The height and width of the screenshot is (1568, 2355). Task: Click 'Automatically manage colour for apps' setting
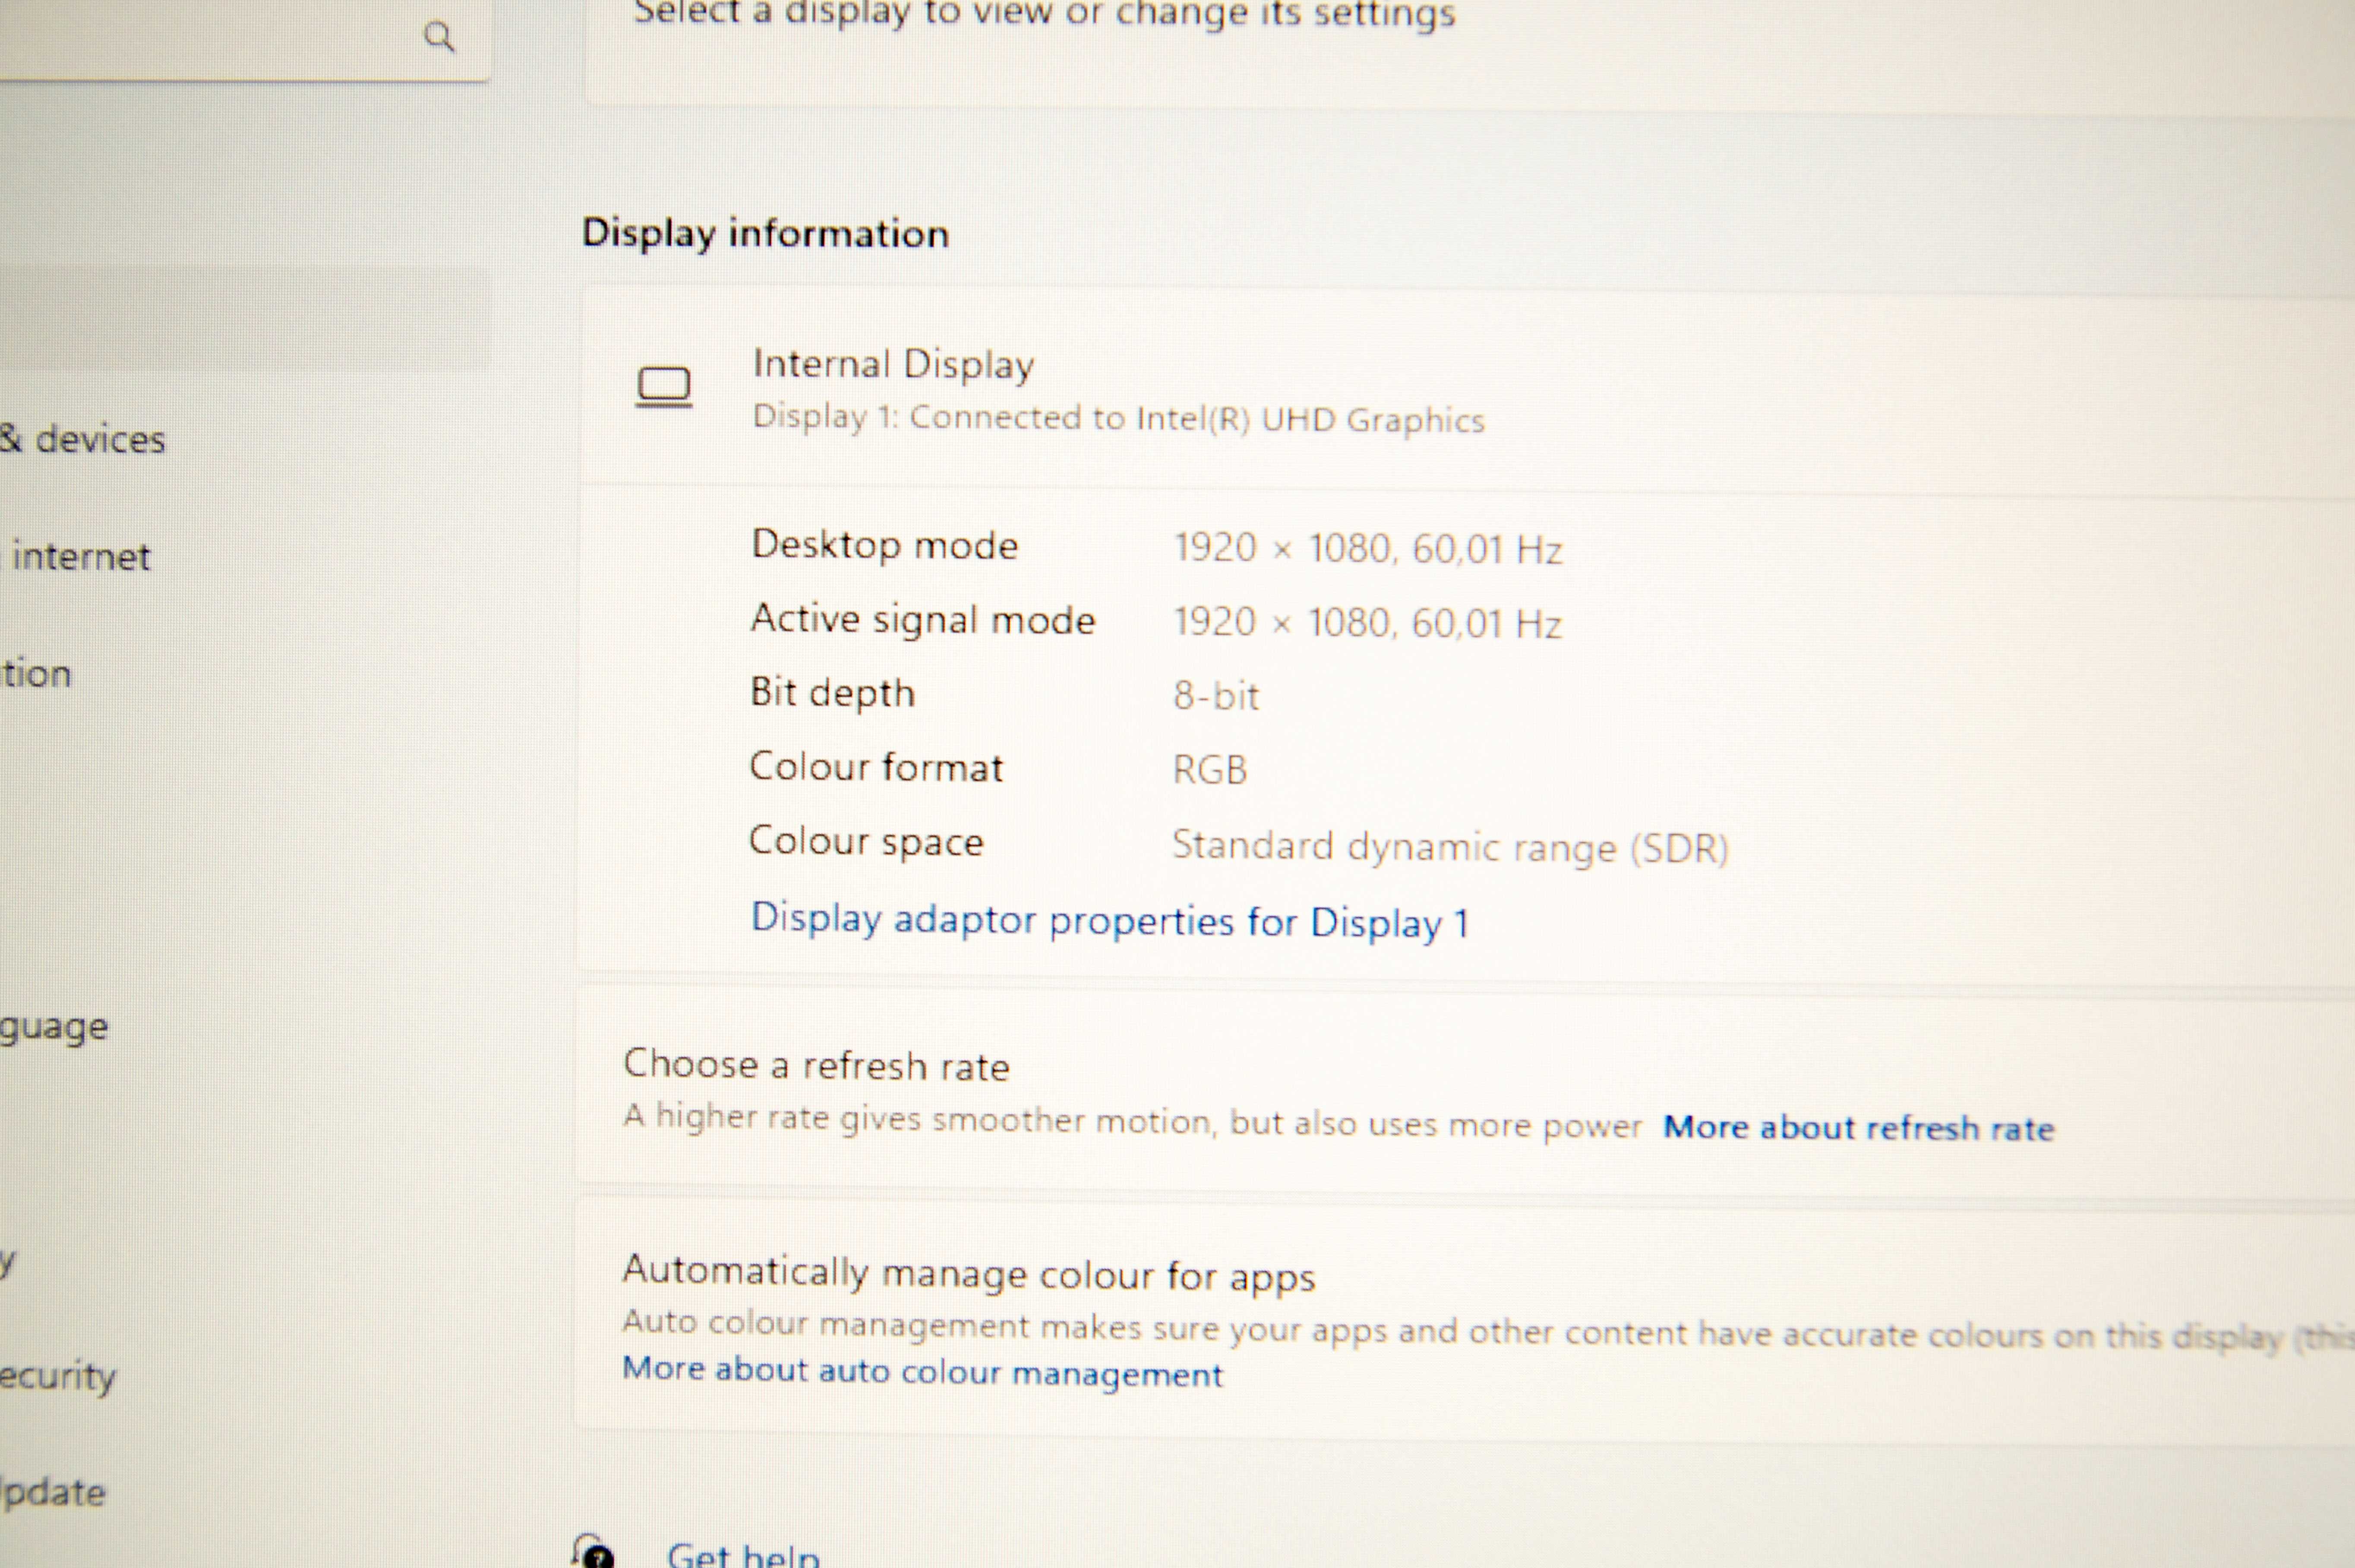tap(969, 1275)
